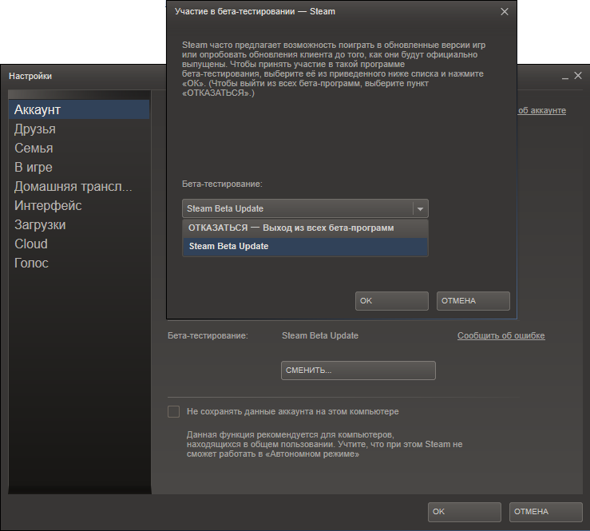Close the beta participation dialog

click(x=505, y=12)
